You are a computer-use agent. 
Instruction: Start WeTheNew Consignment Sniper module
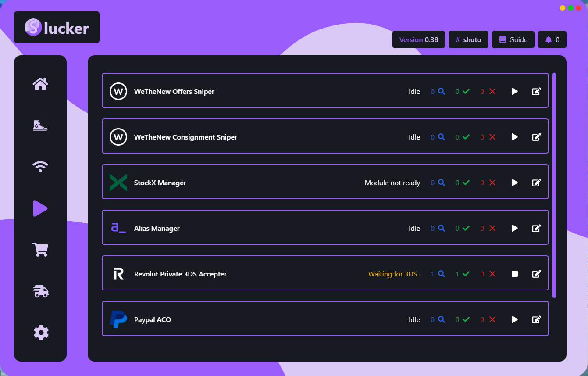point(515,137)
